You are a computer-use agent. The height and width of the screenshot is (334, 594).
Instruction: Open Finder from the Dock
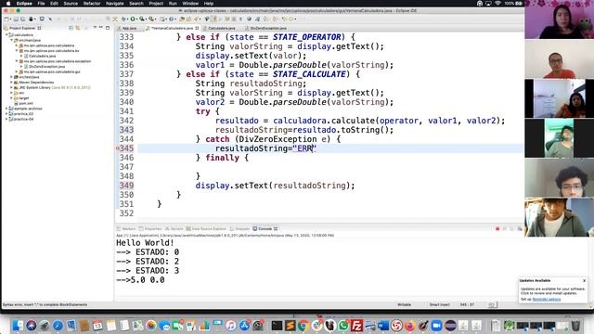18,326
